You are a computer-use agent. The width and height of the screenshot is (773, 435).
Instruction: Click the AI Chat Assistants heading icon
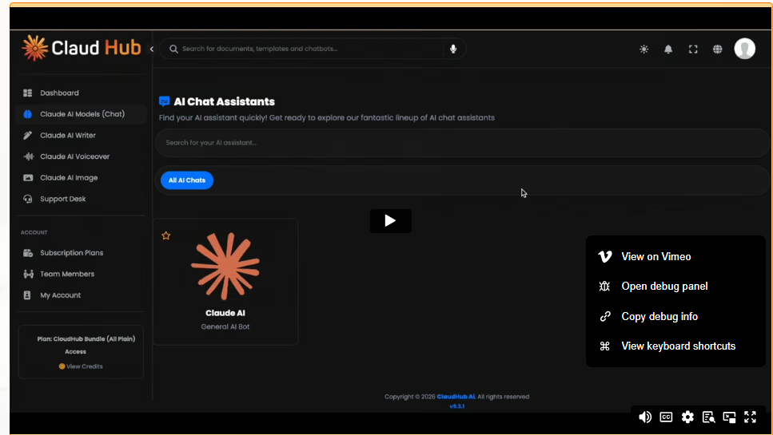(164, 102)
